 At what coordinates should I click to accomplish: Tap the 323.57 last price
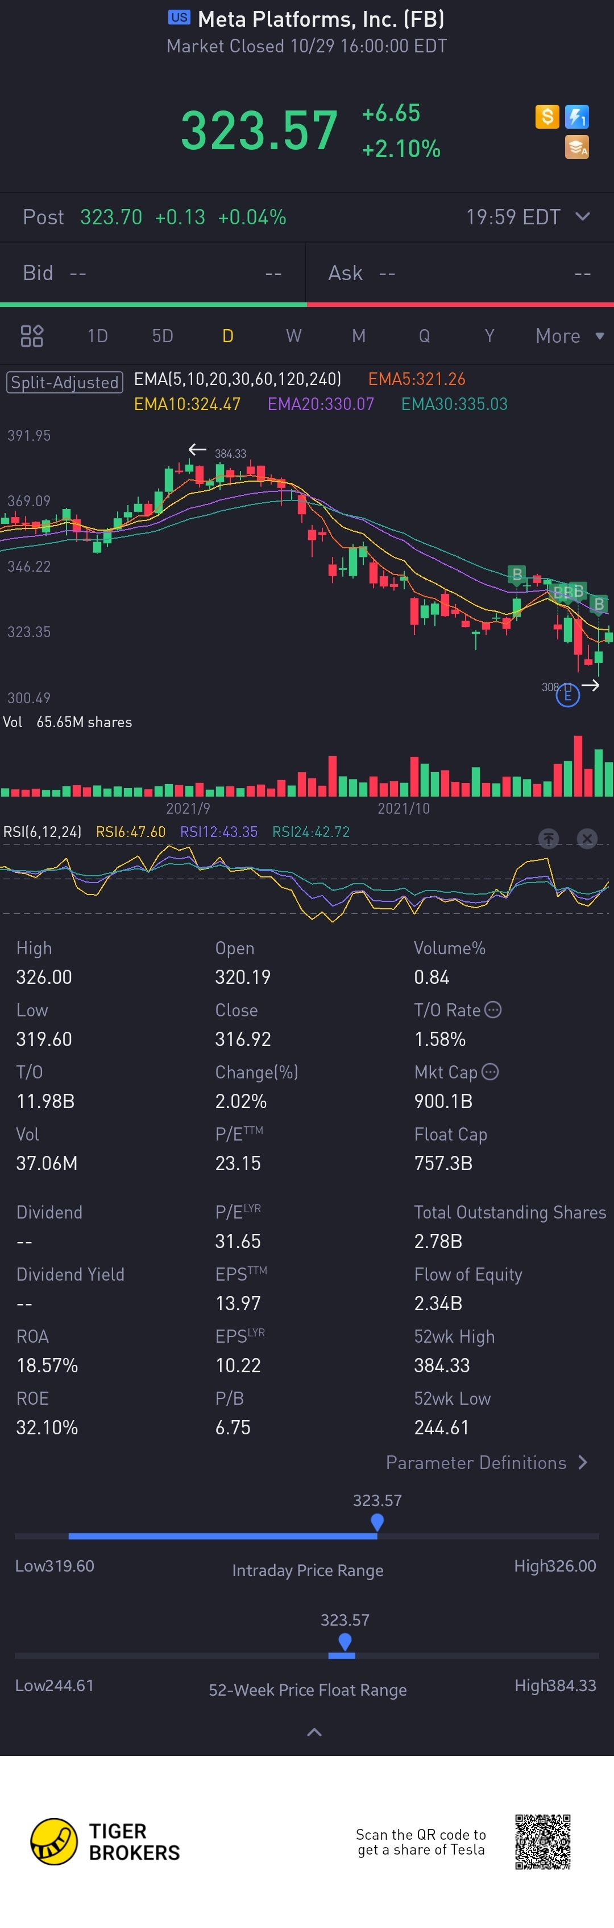259,130
